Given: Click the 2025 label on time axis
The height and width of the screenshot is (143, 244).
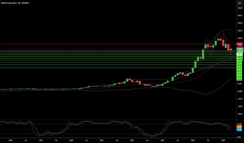Looking at the screenshot, I should (x=223, y=140).
